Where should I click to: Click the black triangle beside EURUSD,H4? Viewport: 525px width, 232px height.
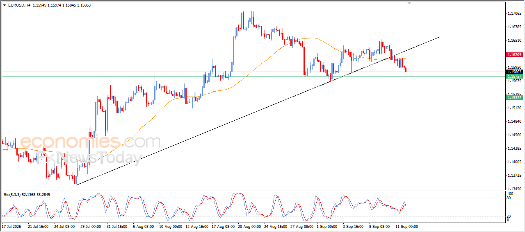(x=5, y=5)
